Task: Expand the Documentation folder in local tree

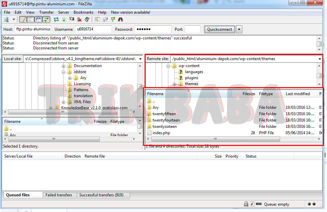Action: [x=63, y=66]
